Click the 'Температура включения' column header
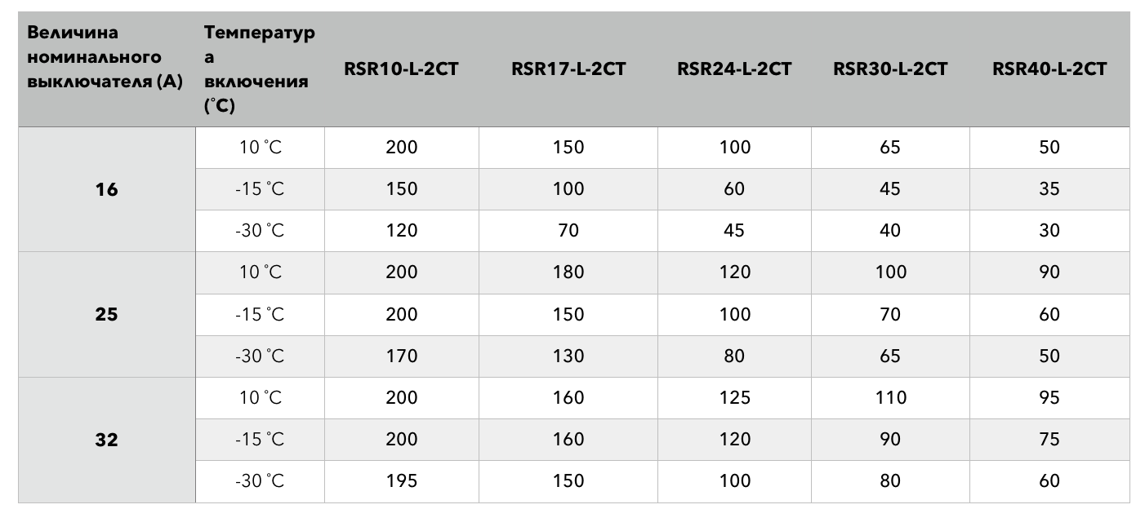 pyautogui.click(x=259, y=69)
